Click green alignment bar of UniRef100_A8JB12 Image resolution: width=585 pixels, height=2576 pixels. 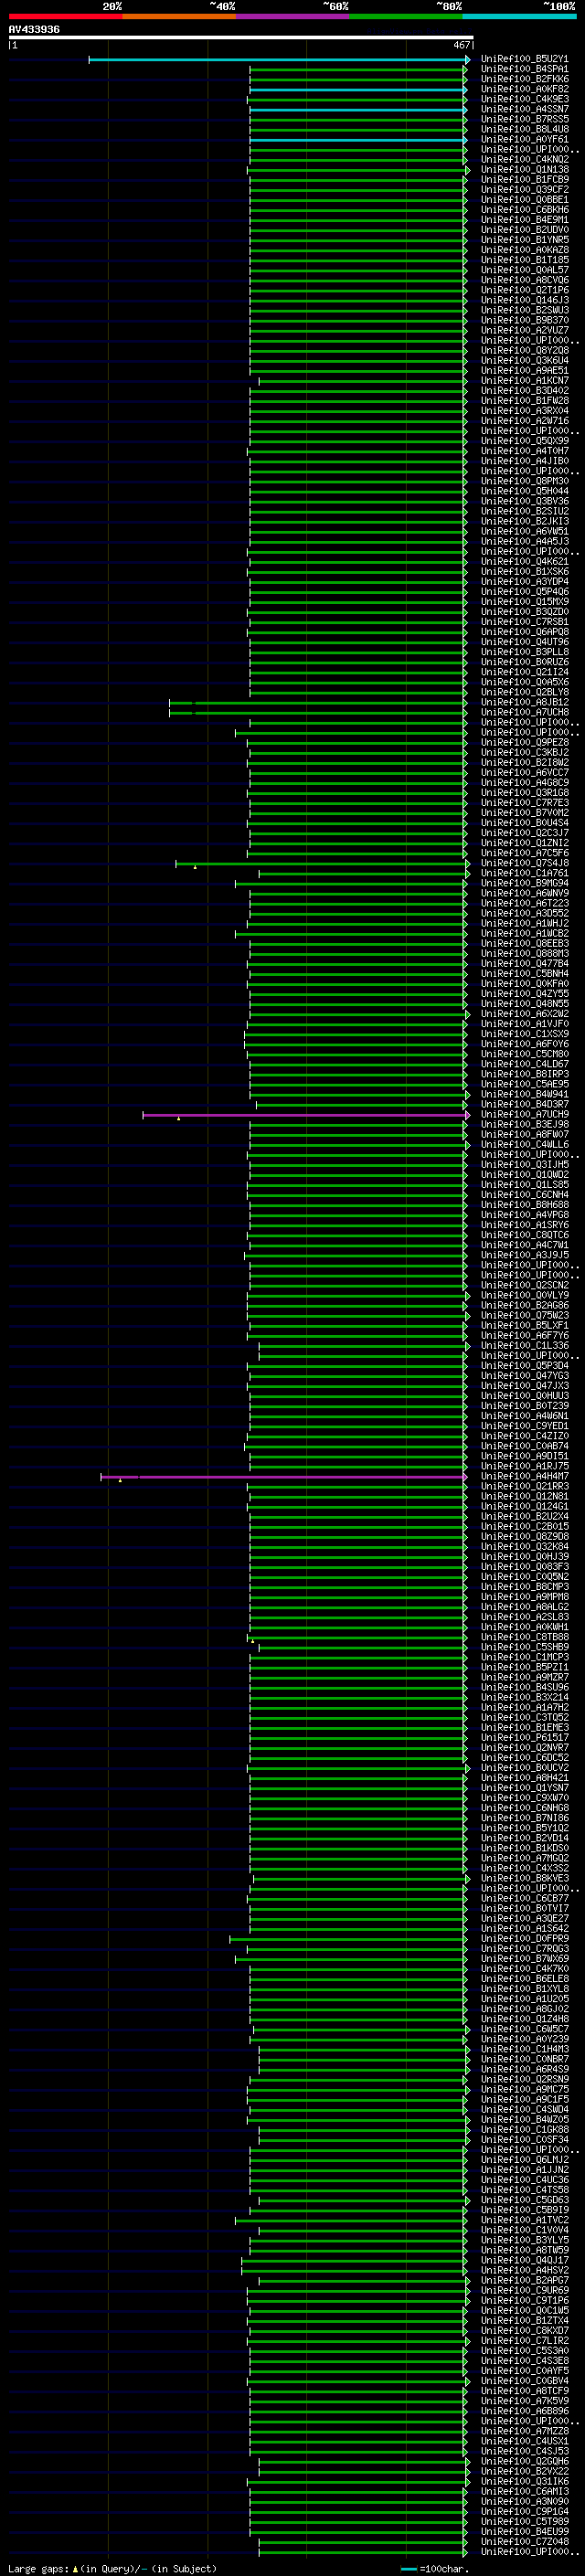point(318,703)
